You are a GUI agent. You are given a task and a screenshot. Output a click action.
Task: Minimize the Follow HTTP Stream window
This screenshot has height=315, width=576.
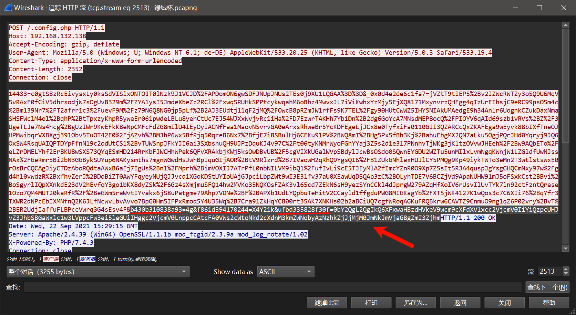pos(515,8)
